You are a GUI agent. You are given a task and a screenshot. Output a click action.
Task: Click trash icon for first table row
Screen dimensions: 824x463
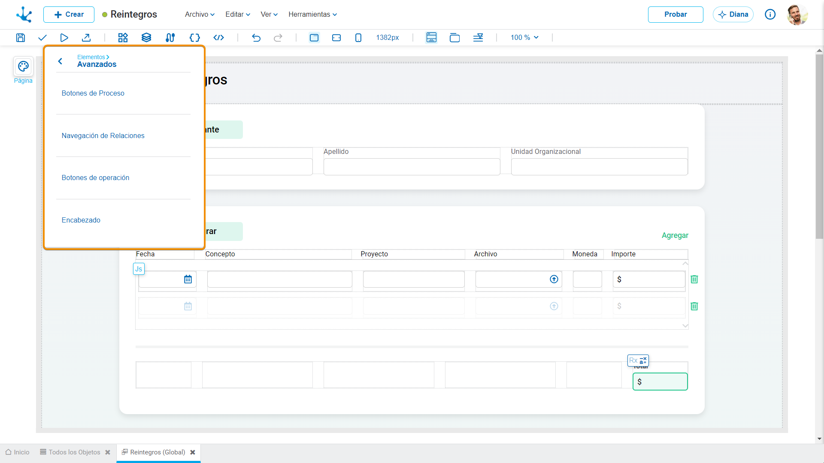[x=694, y=280]
